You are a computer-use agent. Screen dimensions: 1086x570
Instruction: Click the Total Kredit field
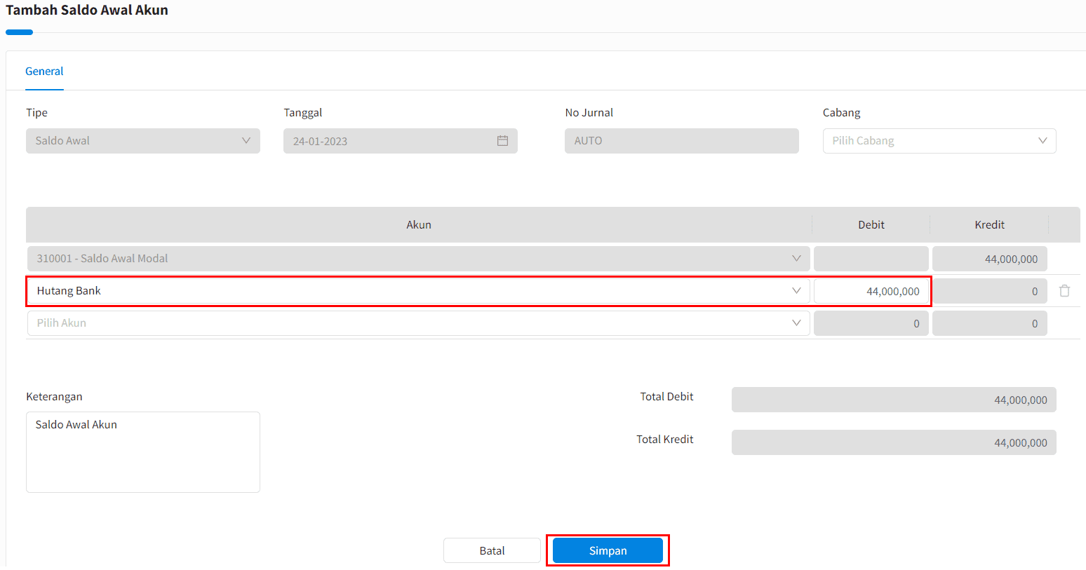click(x=894, y=442)
